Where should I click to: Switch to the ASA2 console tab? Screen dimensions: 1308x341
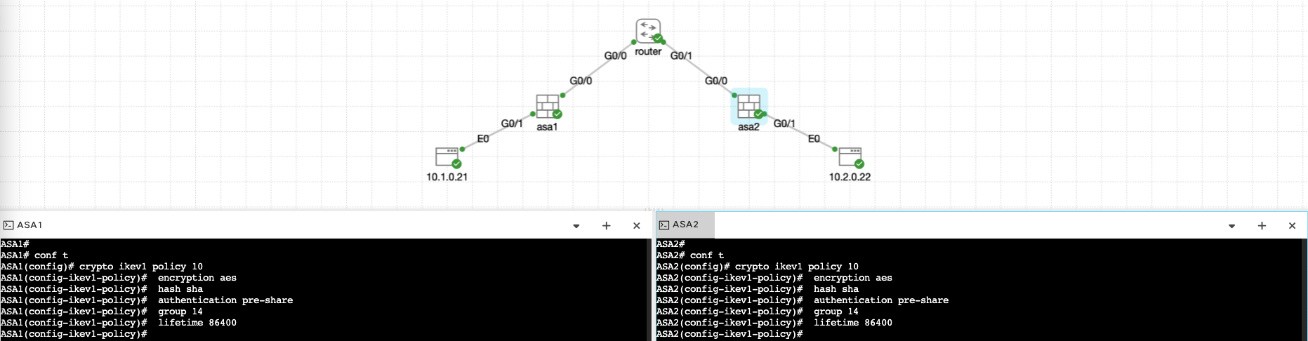pos(685,225)
